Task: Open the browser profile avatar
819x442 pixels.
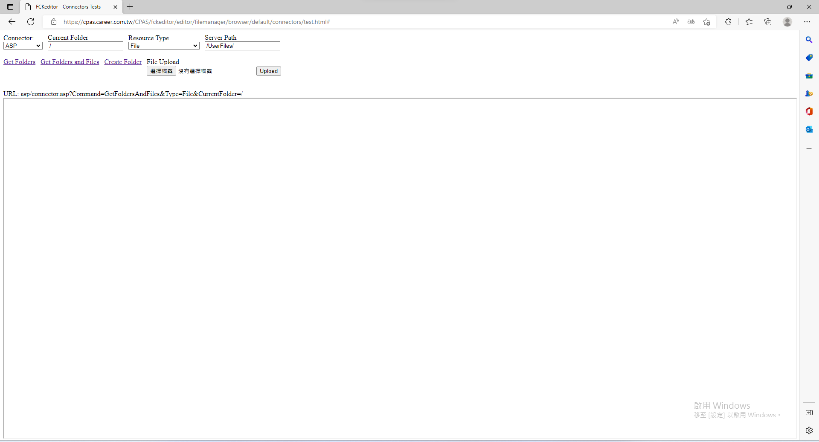Action: click(x=787, y=22)
